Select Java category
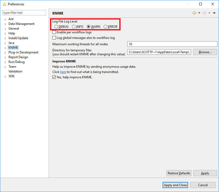Screen dimensions: 219x192 tap(11, 43)
